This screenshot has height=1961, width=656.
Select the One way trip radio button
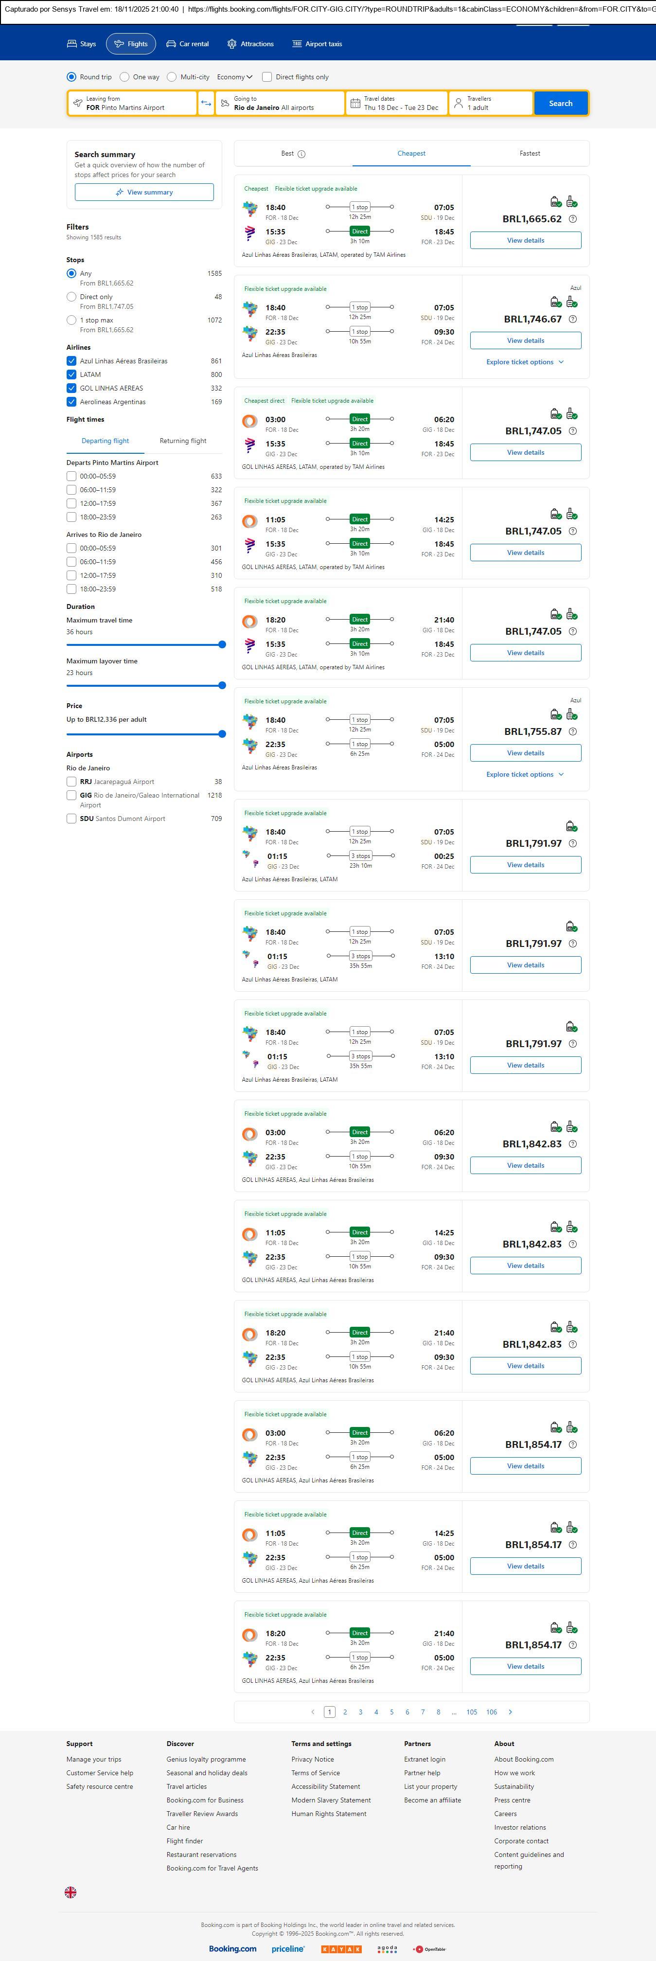125,77
